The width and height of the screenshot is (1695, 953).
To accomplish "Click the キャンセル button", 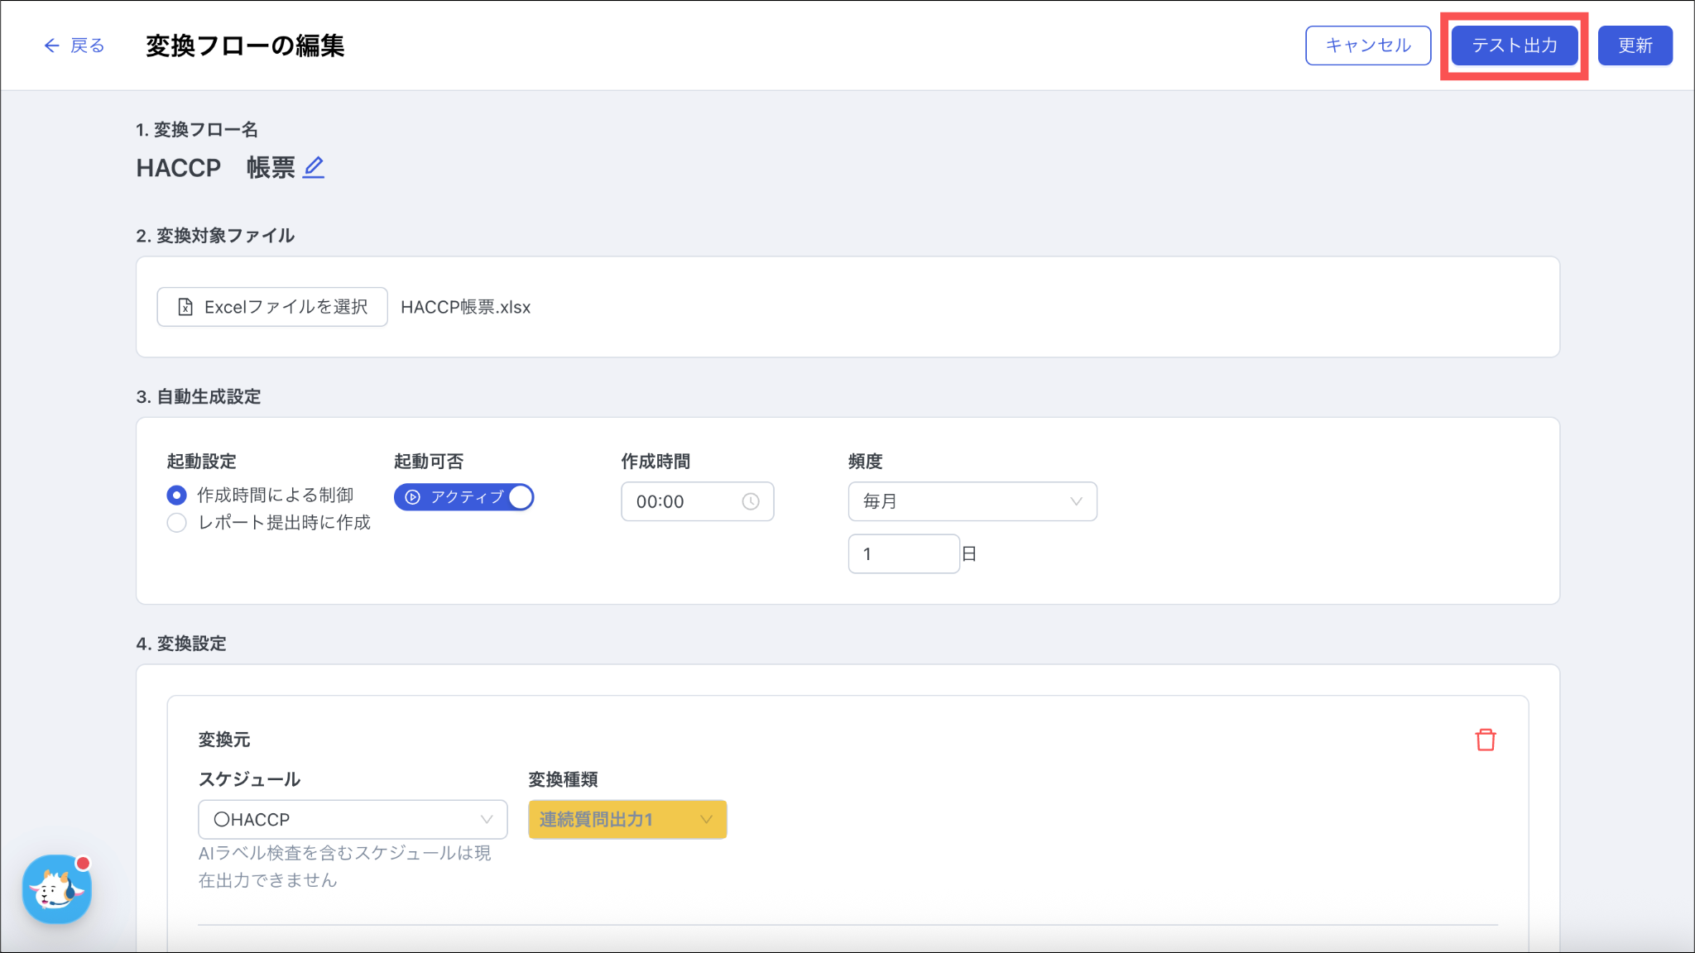I will 1367,45.
